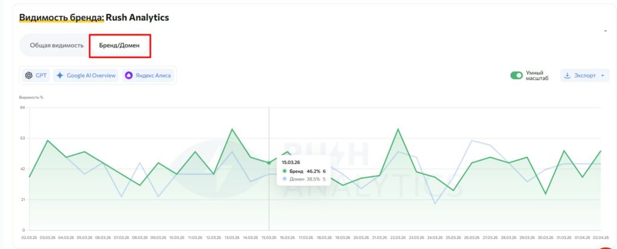Screen dimensions: 617x249
Task: Click blue Домен dot in tooltip
Action: pyautogui.click(x=284, y=179)
